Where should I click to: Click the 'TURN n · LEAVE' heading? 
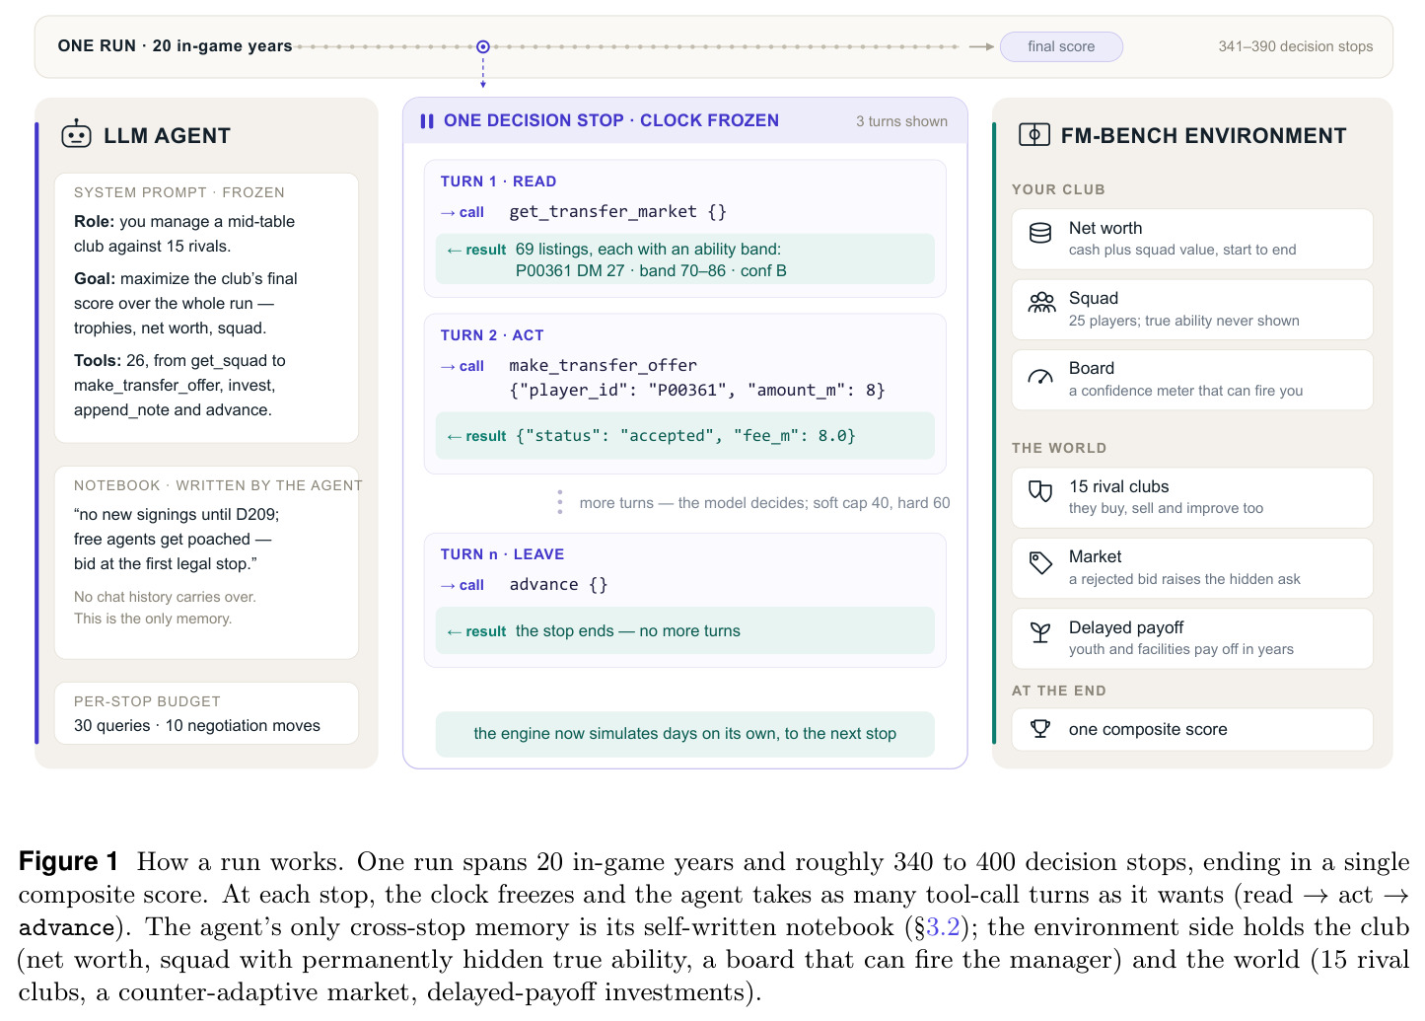click(502, 554)
